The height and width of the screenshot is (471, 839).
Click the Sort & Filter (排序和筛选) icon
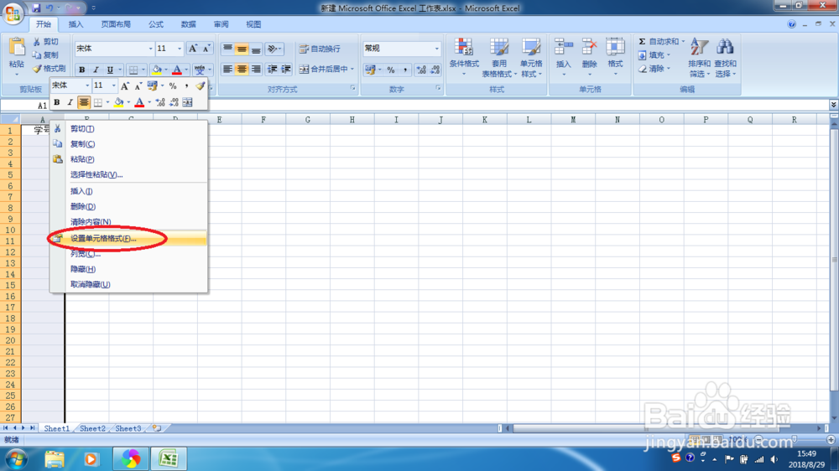click(x=699, y=47)
